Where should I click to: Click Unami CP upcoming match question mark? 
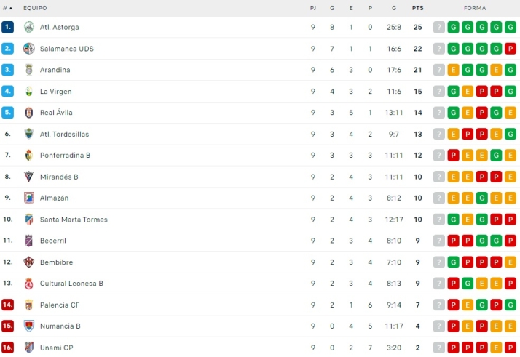[x=438, y=348]
